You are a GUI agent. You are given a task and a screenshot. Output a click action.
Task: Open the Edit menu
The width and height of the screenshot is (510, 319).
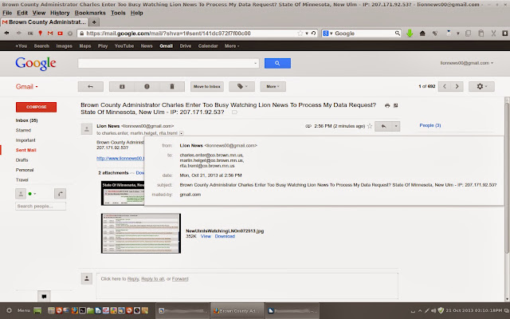tap(22, 13)
